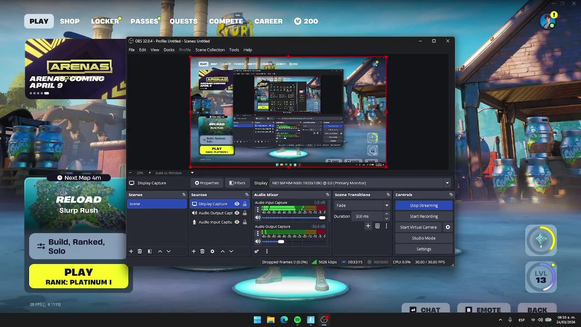Remove scene transition with trash icon
The height and width of the screenshot is (327, 581).
(377, 226)
